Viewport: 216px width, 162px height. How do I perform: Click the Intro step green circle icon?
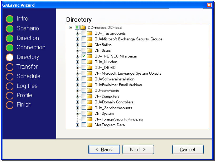coord(9,19)
